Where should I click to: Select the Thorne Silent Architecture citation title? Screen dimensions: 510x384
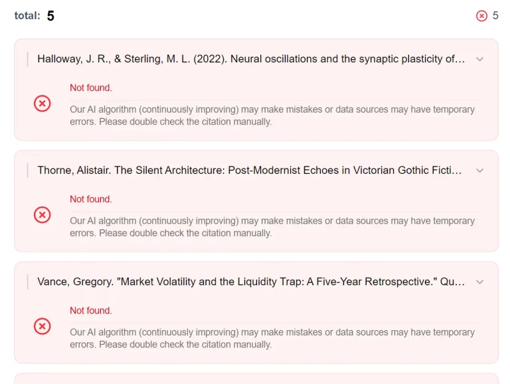249,170
